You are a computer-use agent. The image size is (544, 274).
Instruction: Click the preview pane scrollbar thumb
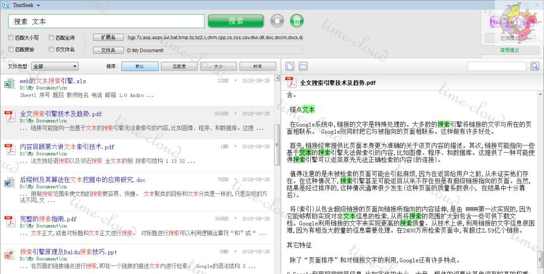(541, 260)
